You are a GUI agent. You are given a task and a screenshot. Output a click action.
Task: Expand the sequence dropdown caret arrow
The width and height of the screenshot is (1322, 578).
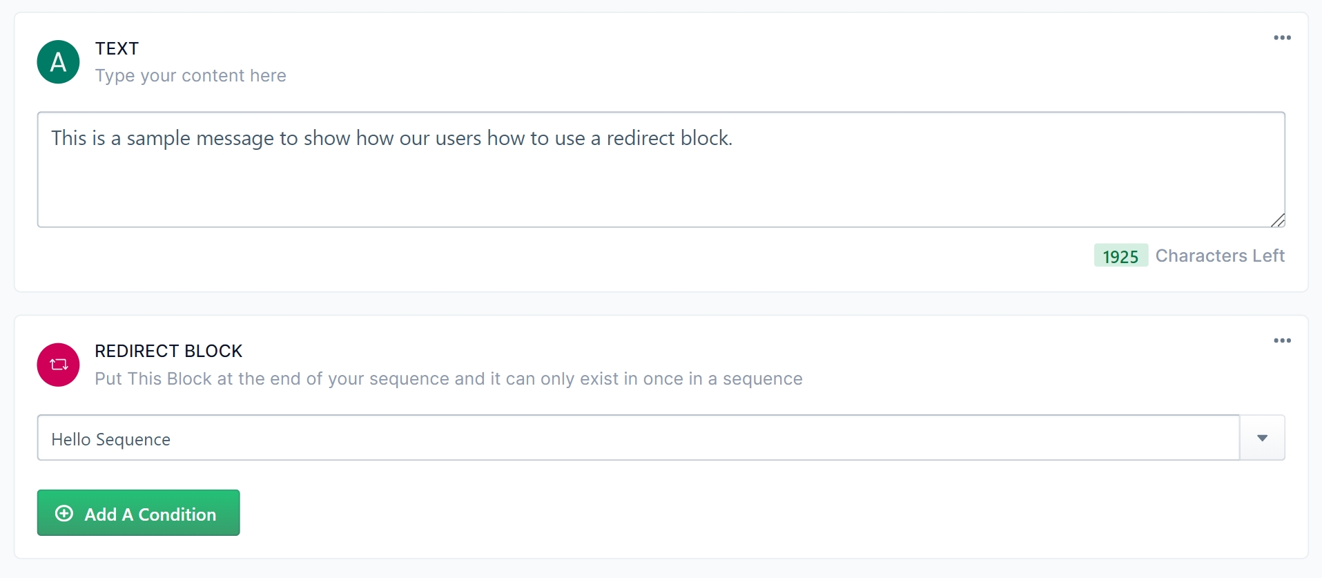point(1262,438)
